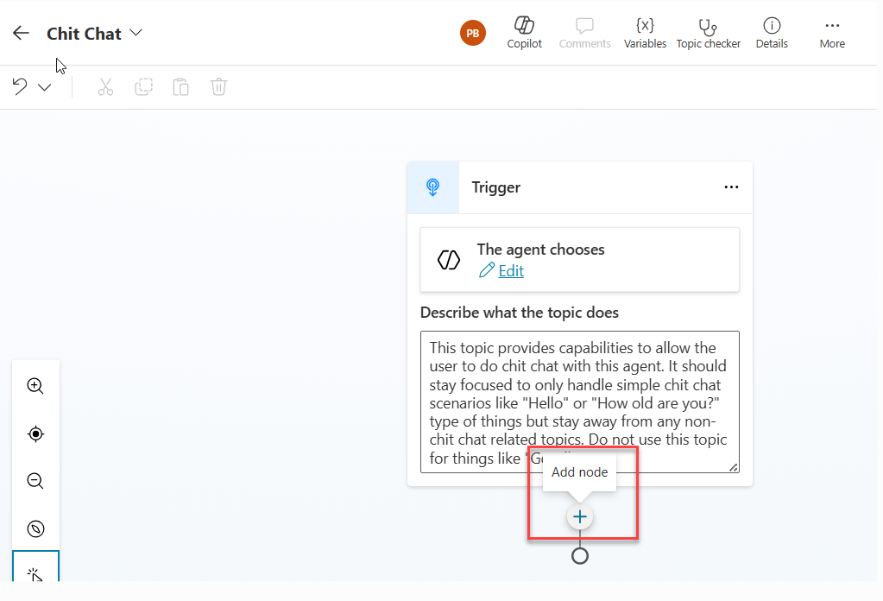The width and height of the screenshot is (883, 601).
Task: Run the Topic checker
Action: coord(708,32)
